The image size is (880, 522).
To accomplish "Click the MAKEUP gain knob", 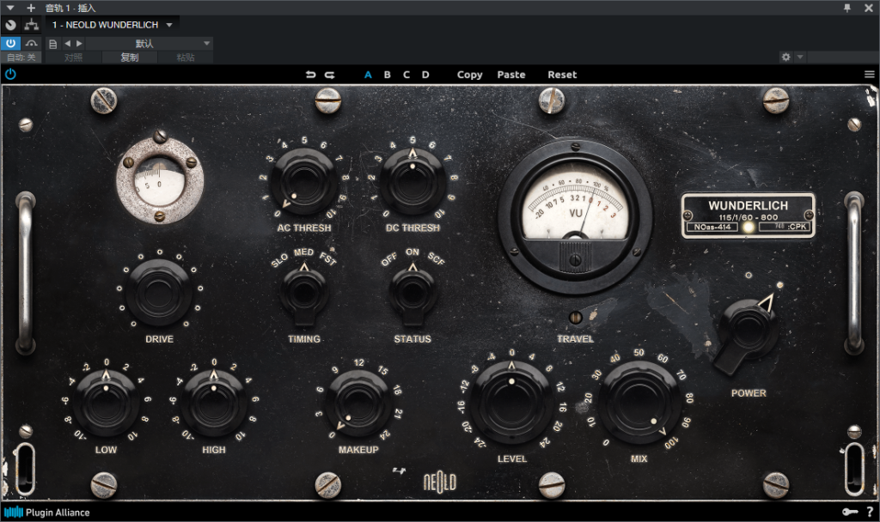I will point(358,404).
